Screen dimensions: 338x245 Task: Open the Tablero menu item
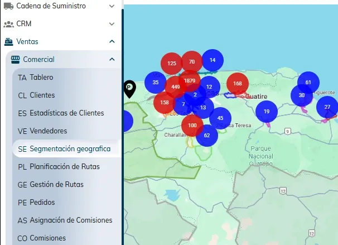click(41, 77)
